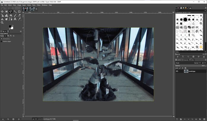Select the Bucket Fill tool
Screen dimensions: 207x121
pyautogui.click(x=11, y=15)
